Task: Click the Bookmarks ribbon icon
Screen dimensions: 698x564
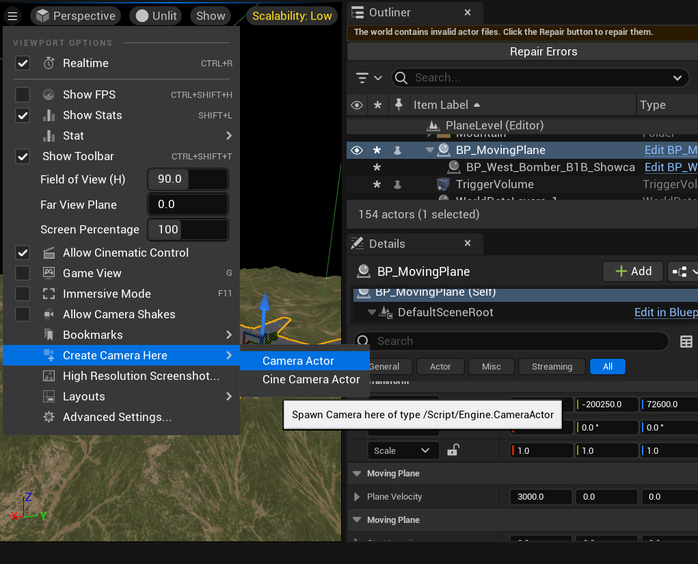Action: click(x=49, y=335)
